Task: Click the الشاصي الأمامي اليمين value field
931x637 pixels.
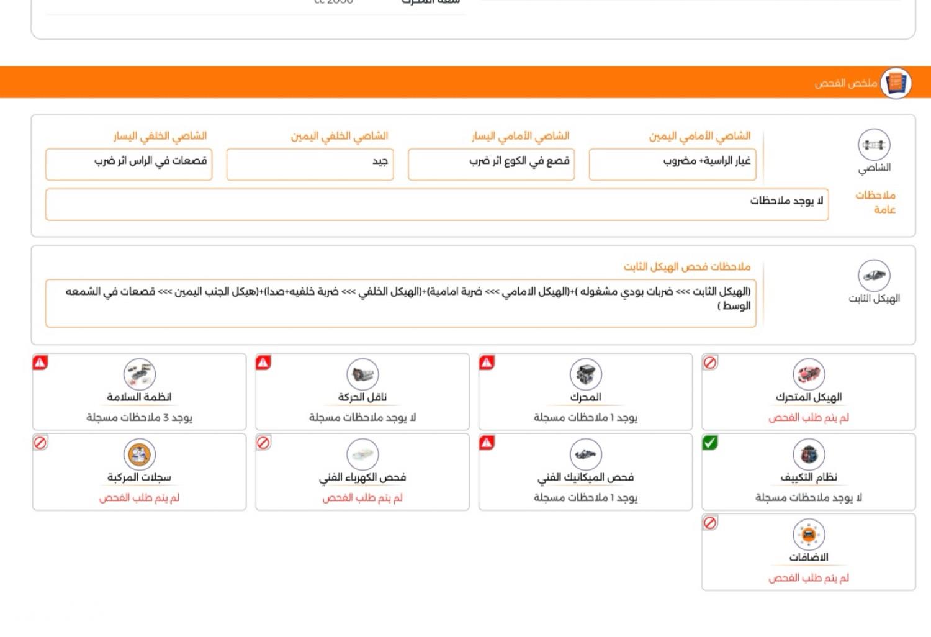Action: (672, 164)
